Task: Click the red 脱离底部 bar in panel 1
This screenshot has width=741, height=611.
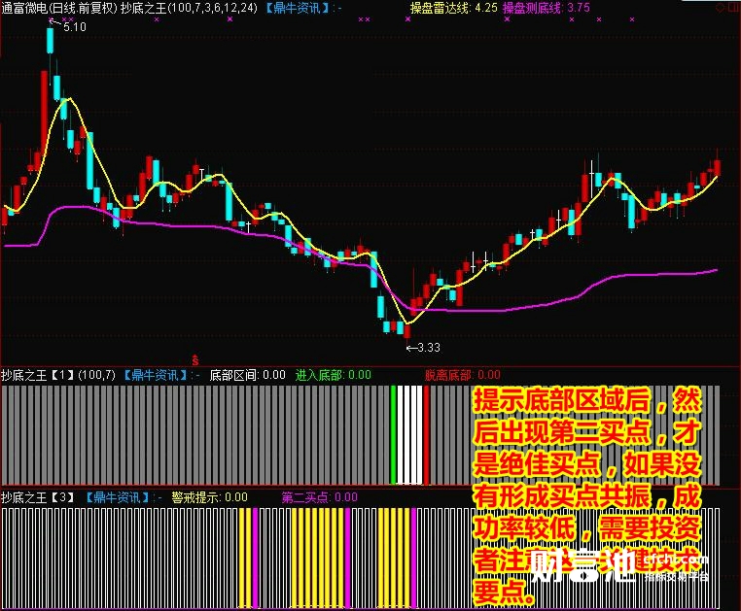Action: point(426,435)
